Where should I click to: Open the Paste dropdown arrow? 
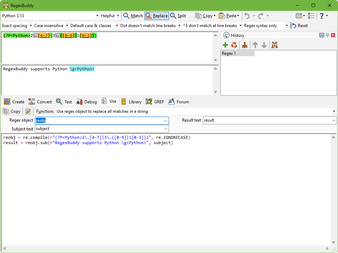tap(238, 16)
